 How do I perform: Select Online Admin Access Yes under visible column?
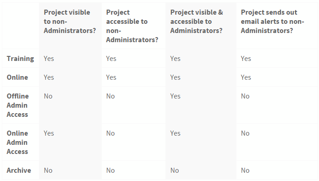(x=49, y=133)
